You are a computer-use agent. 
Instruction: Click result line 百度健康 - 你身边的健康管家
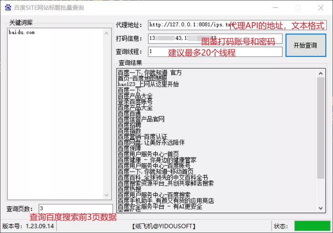point(157,160)
